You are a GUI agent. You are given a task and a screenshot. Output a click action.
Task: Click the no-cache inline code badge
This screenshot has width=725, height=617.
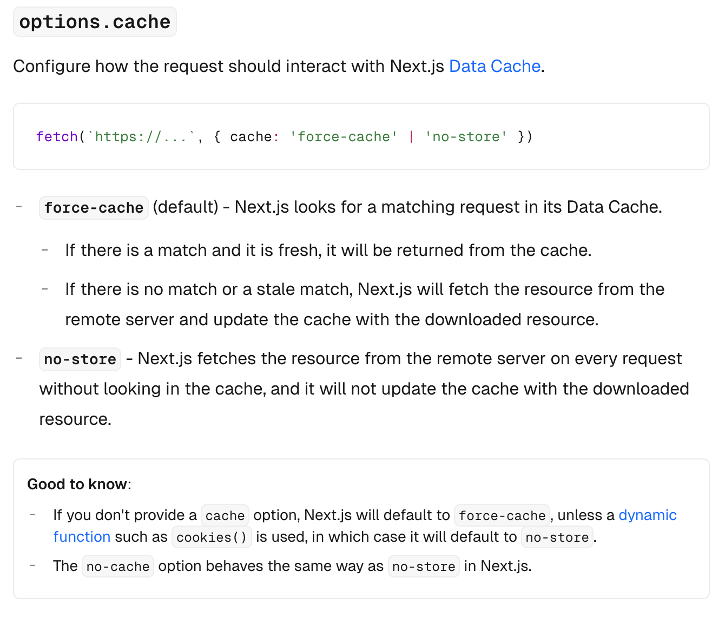[x=118, y=567]
